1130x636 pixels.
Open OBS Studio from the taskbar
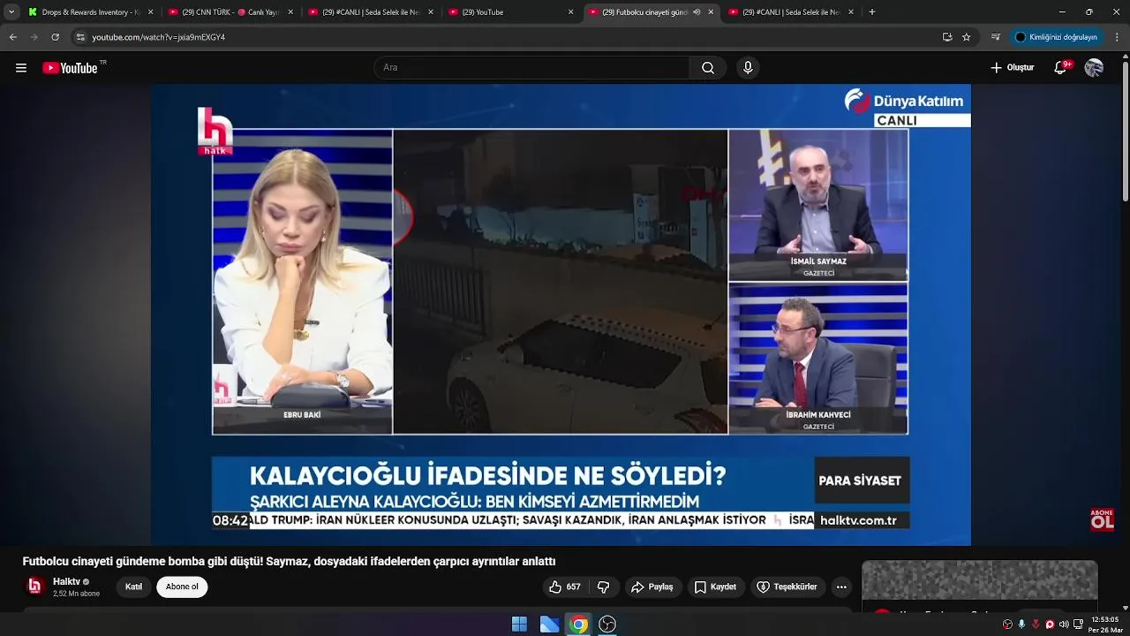click(x=607, y=625)
